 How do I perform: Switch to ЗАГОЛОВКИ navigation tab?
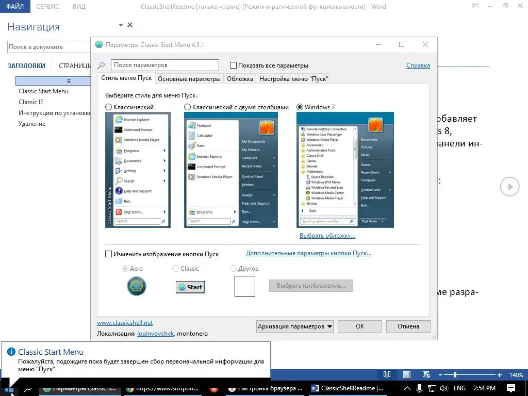pos(27,65)
